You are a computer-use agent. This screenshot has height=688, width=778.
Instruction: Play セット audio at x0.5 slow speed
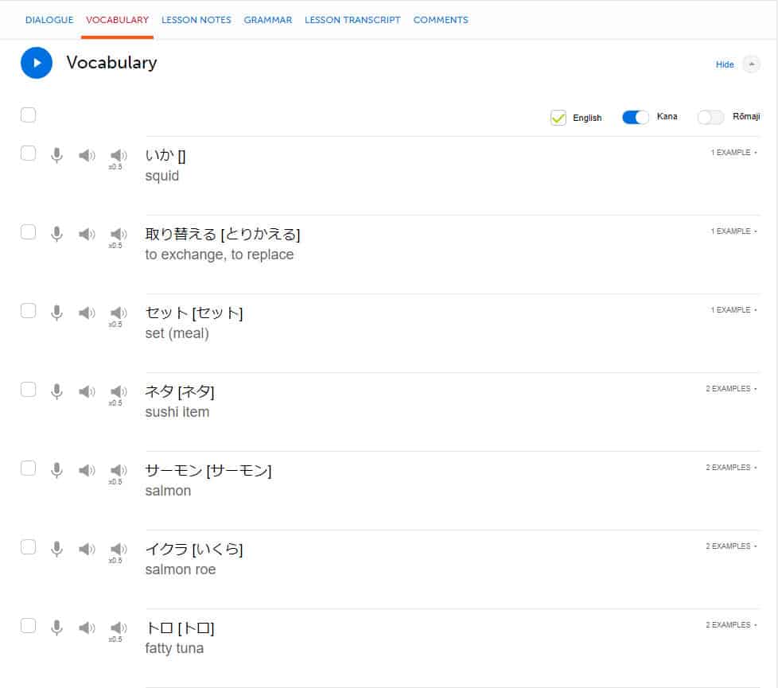tap(117, 312)
